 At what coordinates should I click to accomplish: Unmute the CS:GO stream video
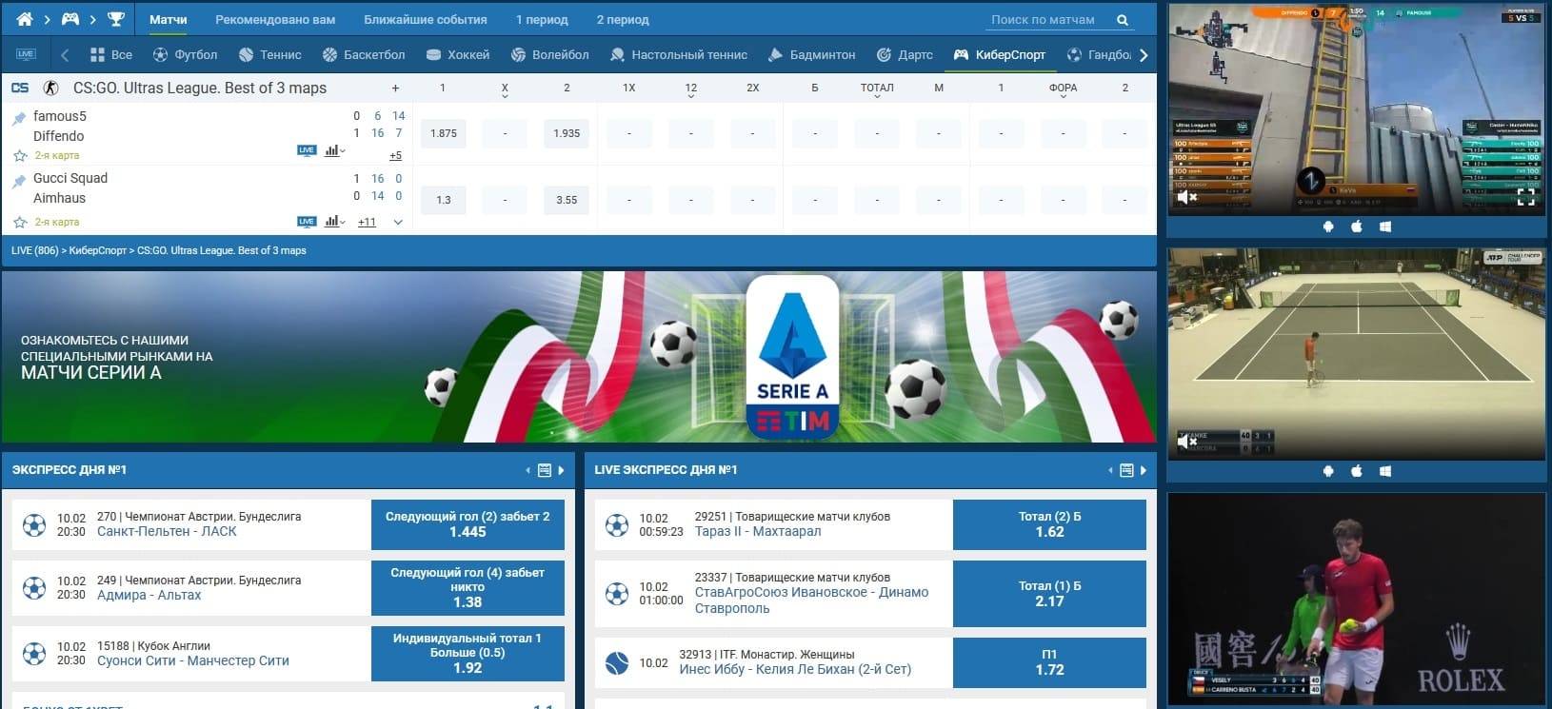[x=1186, y=197]
